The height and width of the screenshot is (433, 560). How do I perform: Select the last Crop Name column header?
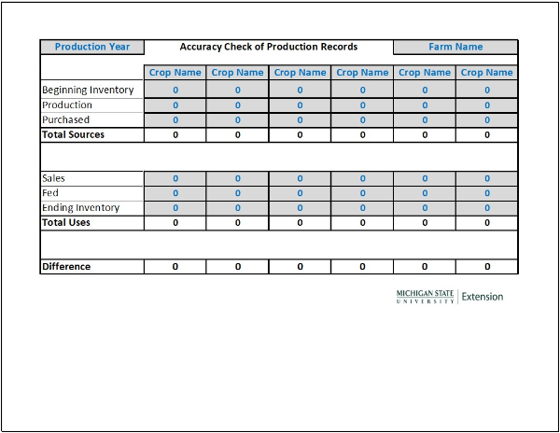486,73
